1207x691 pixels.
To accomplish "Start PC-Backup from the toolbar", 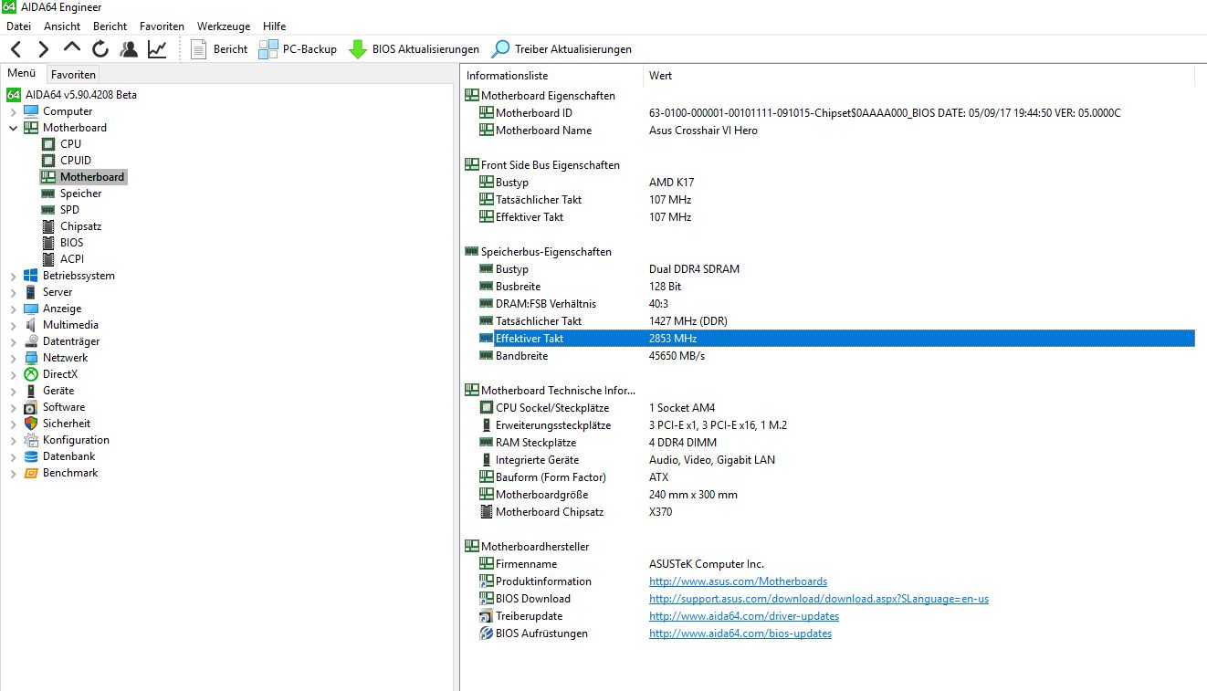I will coord(298,49).
